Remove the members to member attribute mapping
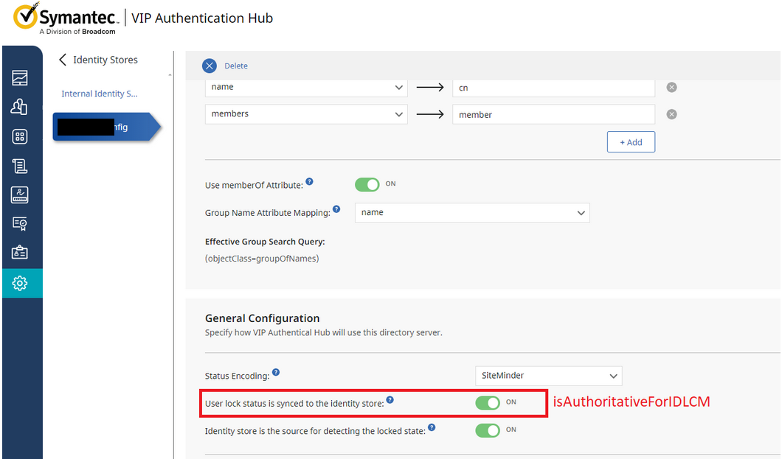This screenshot has width=782, height=459. 671,114
